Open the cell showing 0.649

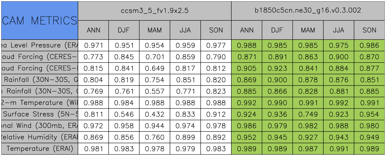tap(155, 68)
